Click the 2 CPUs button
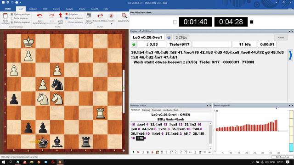Screen dimensions: 294x165 pos(181,38)
